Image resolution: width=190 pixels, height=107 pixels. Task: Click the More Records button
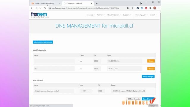point(133,99)
